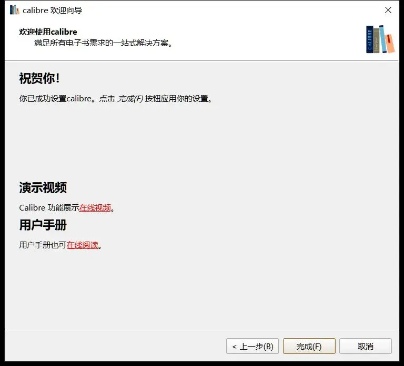Image resolution: width=404 pixels, height=366 pixels.
Task: Click the 演示视频 heading
Action: (43, 187)
